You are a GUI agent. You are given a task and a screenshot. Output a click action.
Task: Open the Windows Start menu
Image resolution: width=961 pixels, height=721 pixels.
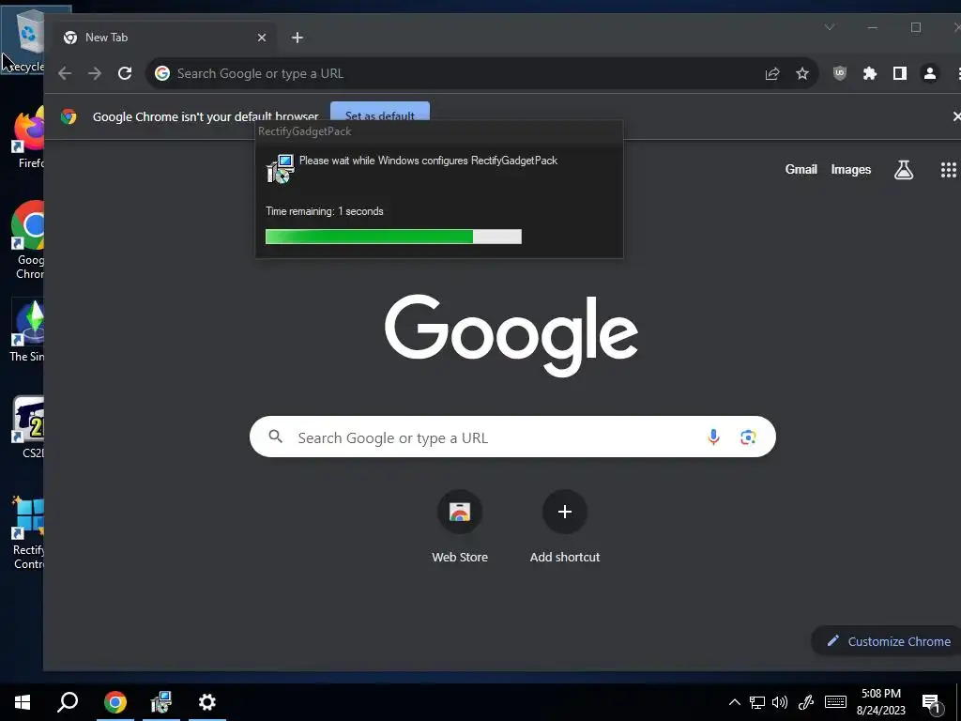click(x=23, y=702)
